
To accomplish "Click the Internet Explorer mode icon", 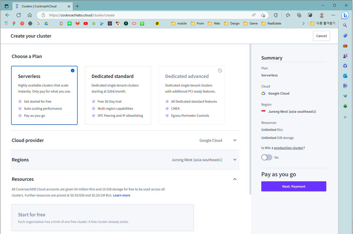I will [310, 15].
